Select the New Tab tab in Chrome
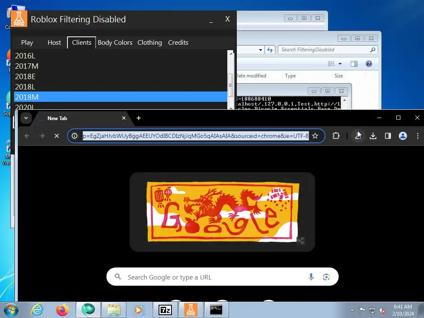 [81, 118]
